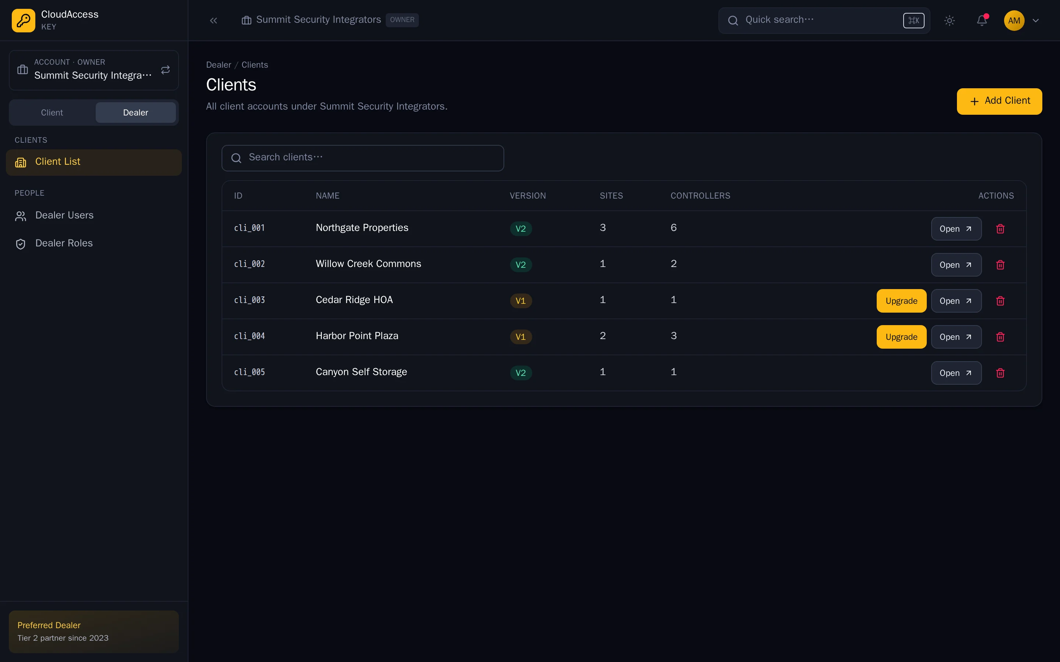Focus the Search clients field
The image size is (1060, 662).
(363, 158)
